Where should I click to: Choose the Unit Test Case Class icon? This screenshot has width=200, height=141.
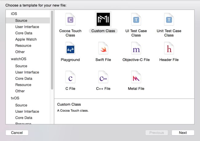(169, 19)
